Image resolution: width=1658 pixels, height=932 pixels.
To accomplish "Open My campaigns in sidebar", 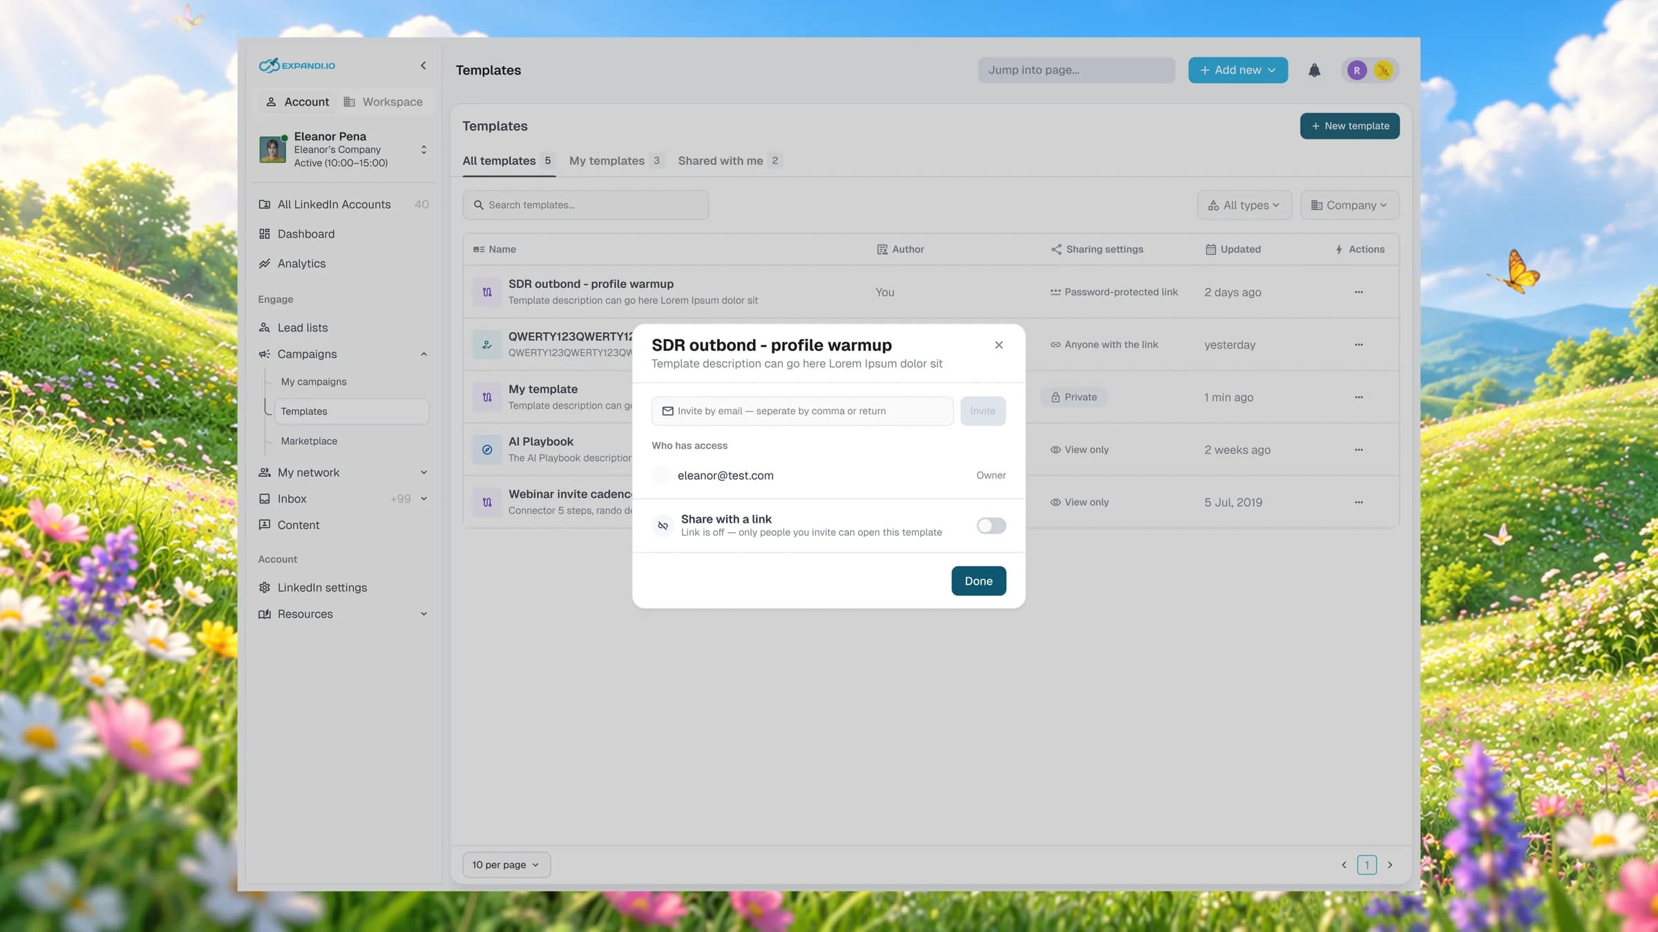I will coord(314,382).
